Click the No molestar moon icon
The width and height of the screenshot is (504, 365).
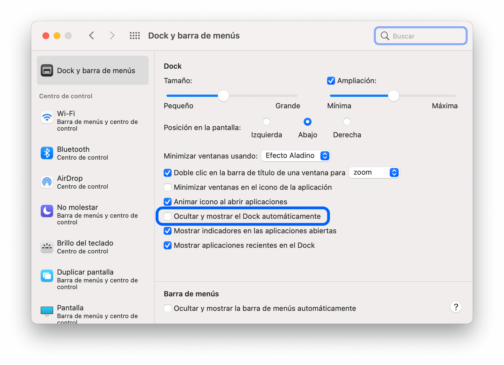click(47, 211)
